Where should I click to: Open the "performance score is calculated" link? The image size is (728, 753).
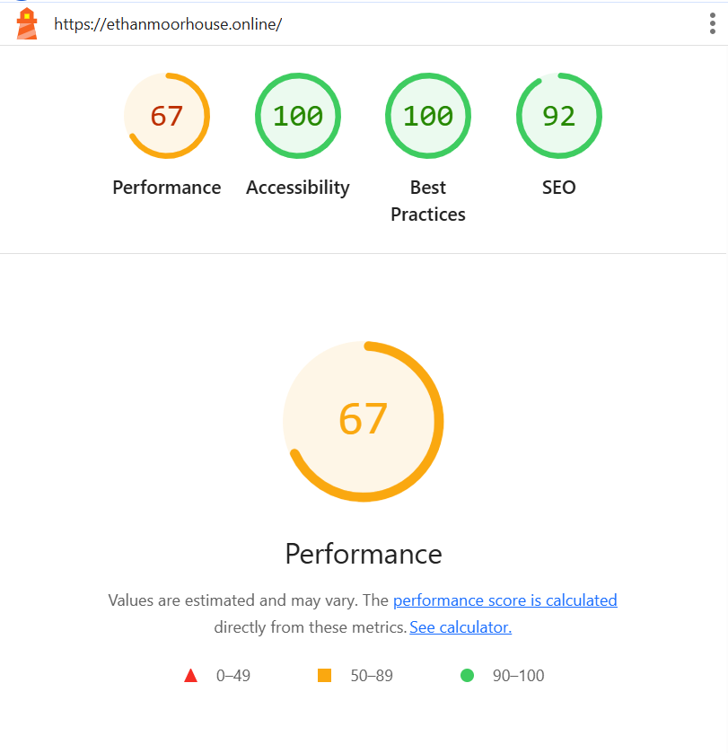505,600
